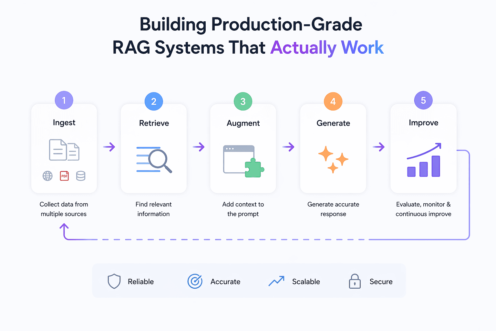This screenshot has height=331, width=496.
Task: Click the numbered badge 5 above Improve
Action: point(423,100)
